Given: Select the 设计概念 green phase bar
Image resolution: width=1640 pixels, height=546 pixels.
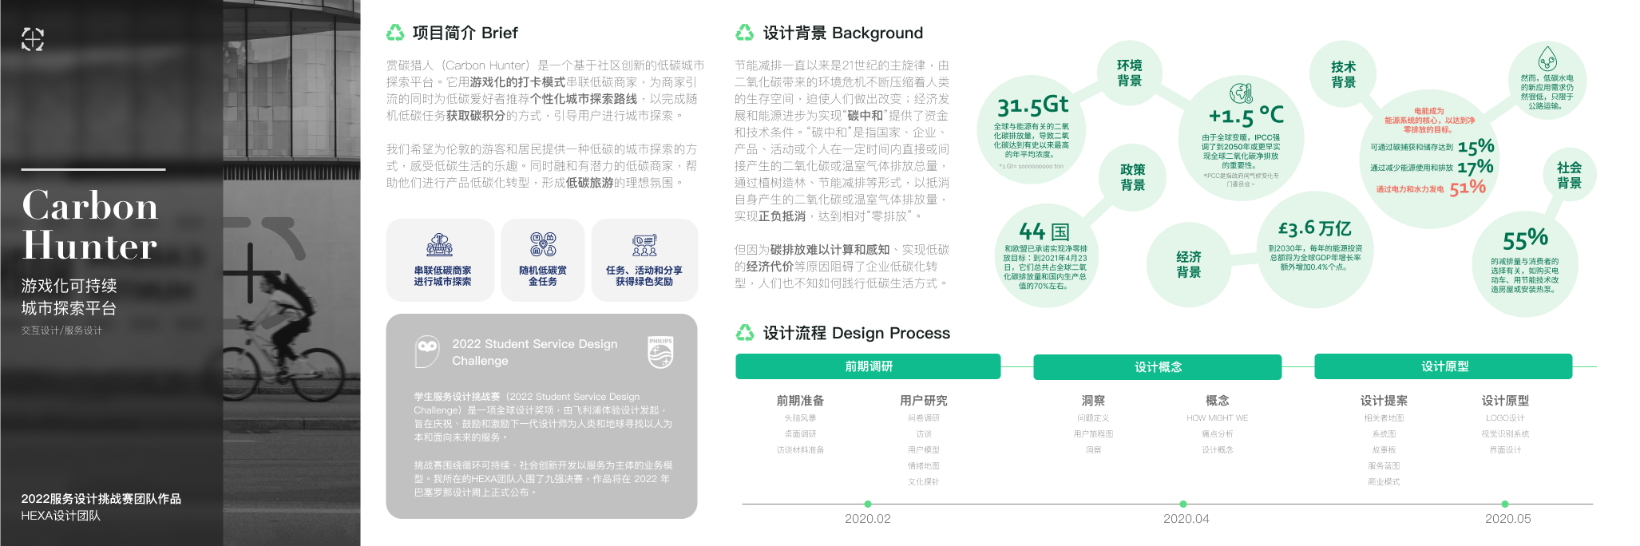Looking at the screenshot, I should pyautogui.click(x=1158, y=367).
